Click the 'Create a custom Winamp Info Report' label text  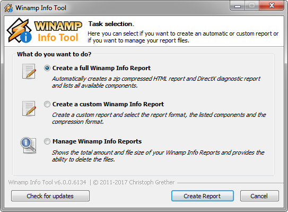tap(108, 104)
